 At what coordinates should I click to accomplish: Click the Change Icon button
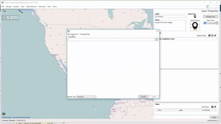(210, 17)
